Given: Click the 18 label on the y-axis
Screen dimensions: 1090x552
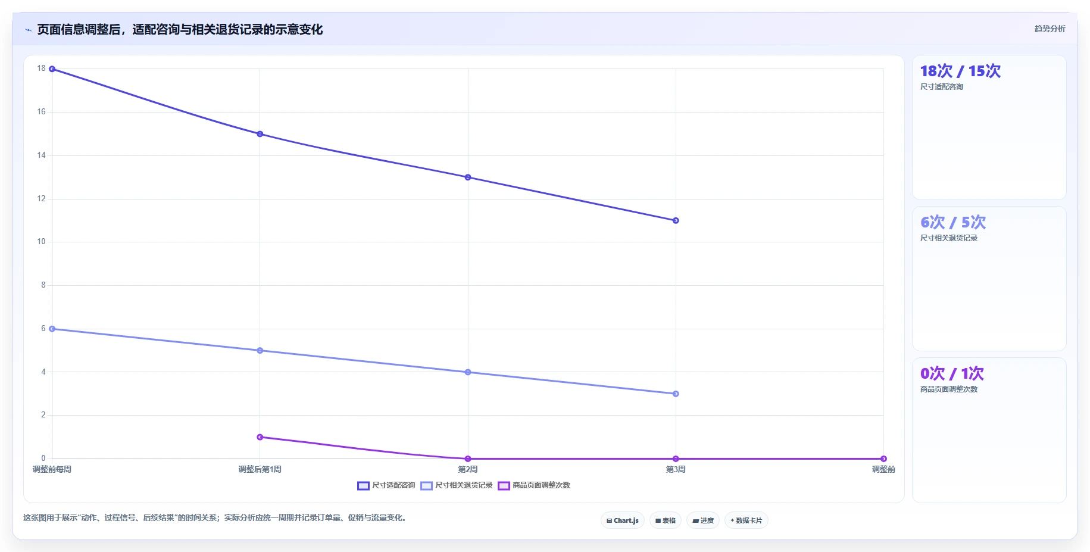Looking at the screenshot, I should [41, 68].
